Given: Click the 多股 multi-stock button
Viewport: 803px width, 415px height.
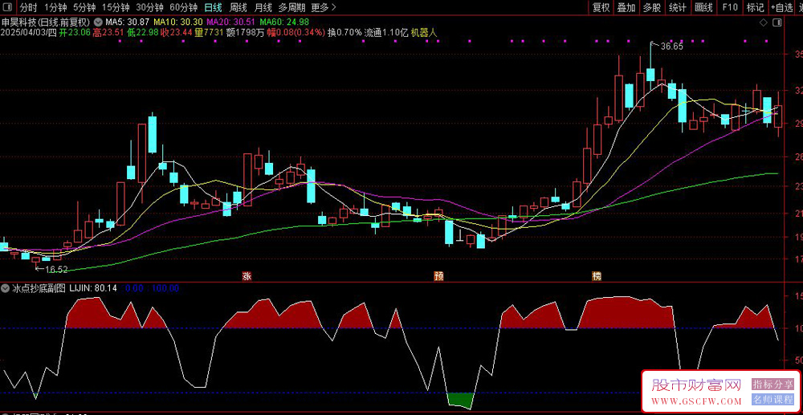Looking at the screenshot, I should point(651,7).
